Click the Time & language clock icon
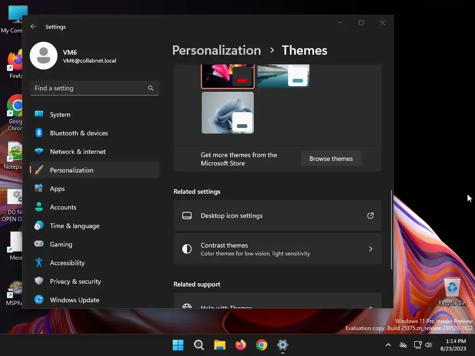This screenshot has height=356, width=475. 39,226
